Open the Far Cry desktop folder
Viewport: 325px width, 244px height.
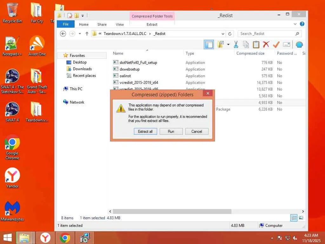37,13
